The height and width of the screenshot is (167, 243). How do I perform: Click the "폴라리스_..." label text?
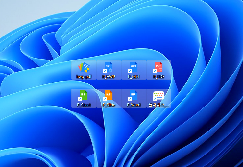coord(158,105)
